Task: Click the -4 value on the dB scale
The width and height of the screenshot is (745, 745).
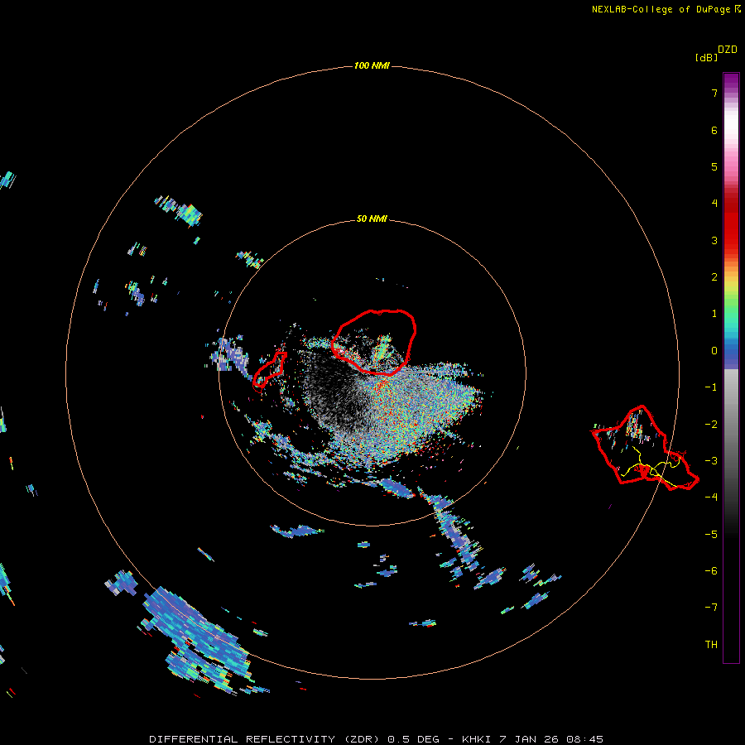Action: 711,497
